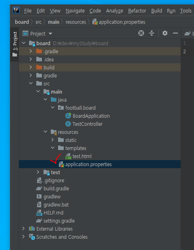Screen dimensions: 194x250
Task: Open the Build menu
Action: tap(156, 10)
